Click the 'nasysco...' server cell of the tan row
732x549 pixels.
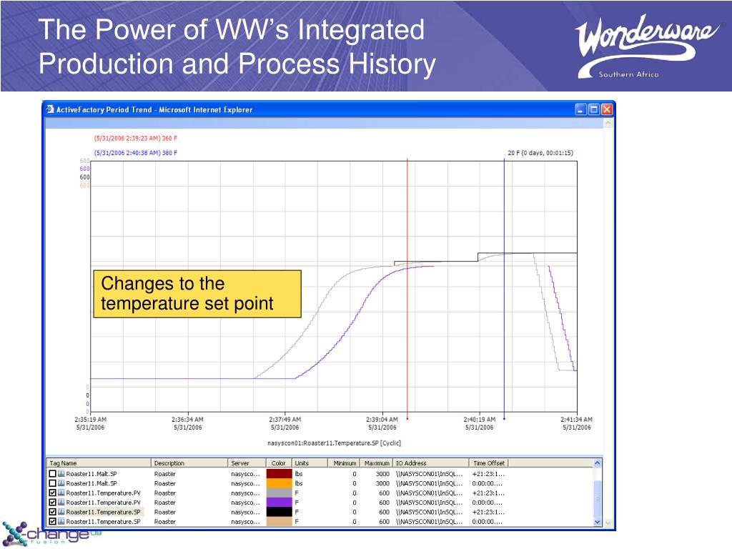point(246,521)
